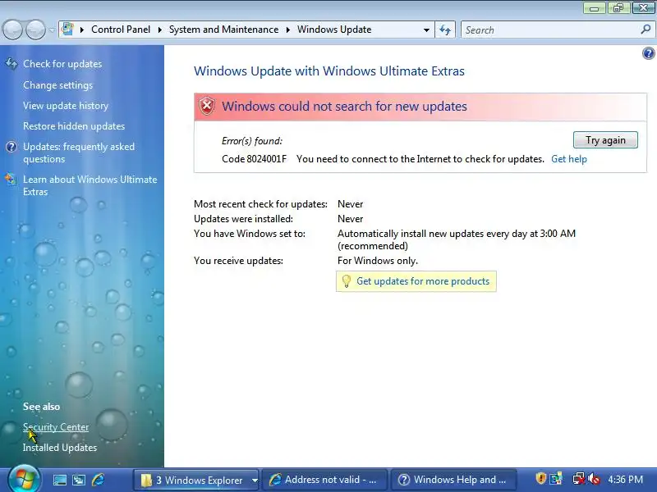Click the Error(s) found label
The height and width of the screenshot is (492, 657).
pos(252,141)
